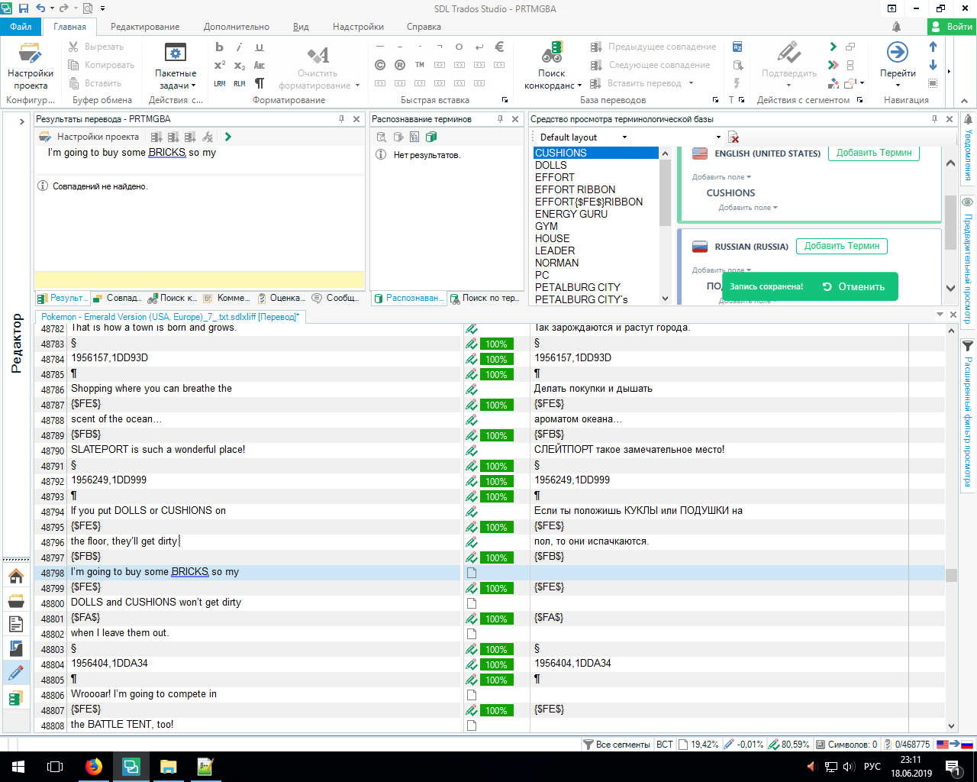Screen dimensions: 977x782
Task: Switch to Reports view in left sidebar
Action: (x=16, y=649)
